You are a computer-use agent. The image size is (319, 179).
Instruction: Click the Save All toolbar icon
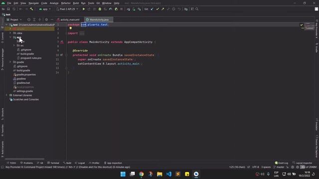8,9
